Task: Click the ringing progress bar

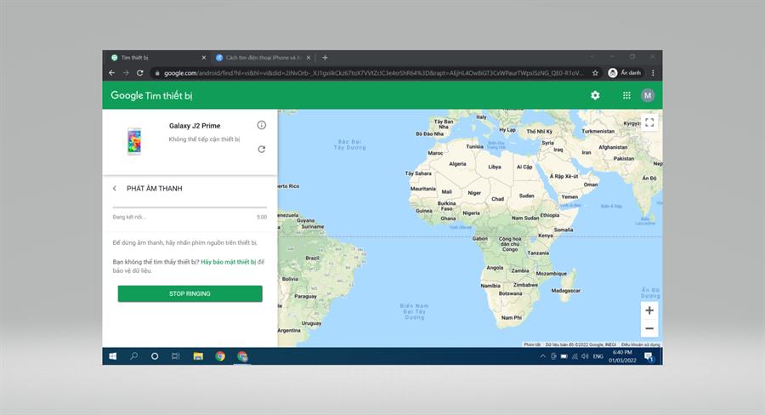Action: [190, 207]
